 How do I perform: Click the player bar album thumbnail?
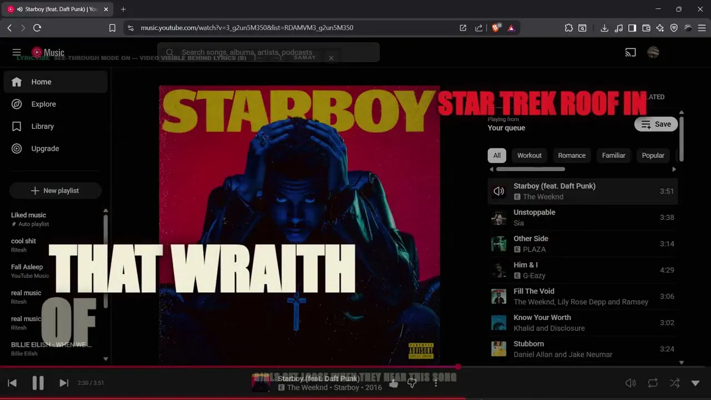(x=261, y=383)
